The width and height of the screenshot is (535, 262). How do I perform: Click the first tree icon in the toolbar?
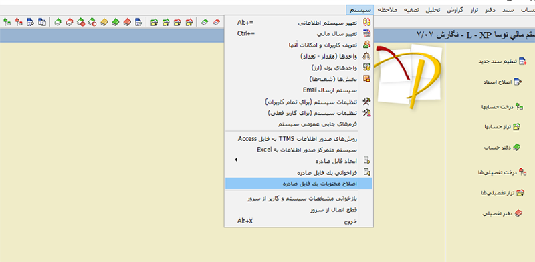click(7, 23)
